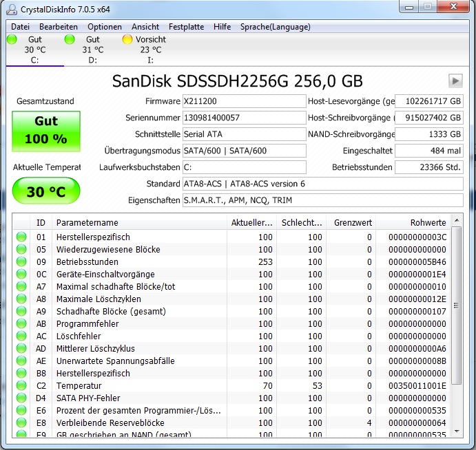Click raw value 0000000001E4
Image resolution: width=476 pixels, height=450 pixels.
(417, 274)
